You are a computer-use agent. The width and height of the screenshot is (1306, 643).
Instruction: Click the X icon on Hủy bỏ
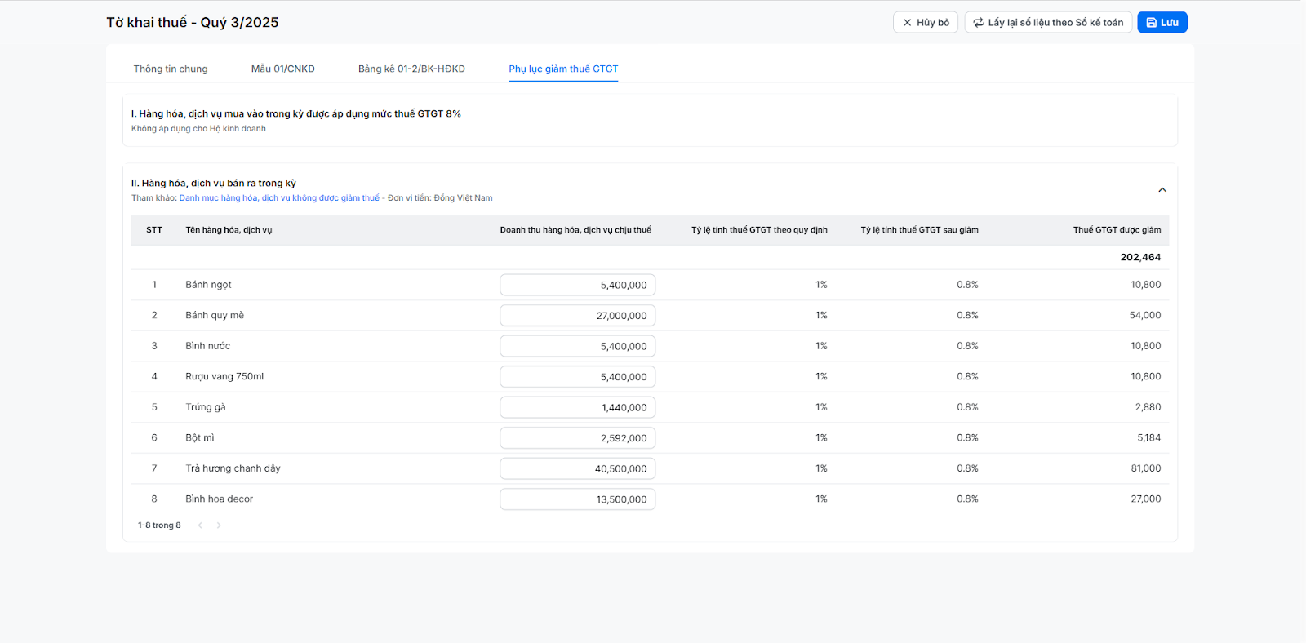coord(907,23)
